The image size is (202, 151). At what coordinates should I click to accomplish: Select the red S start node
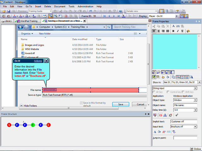tap(9, 125)
